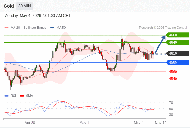The image size is (190, 128).
Task: Click the MA 50 blue legend swatch
Action: [52, 28]
